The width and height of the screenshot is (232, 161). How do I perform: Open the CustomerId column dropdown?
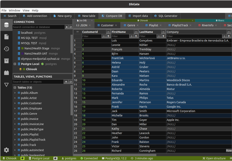coord(108,32)
